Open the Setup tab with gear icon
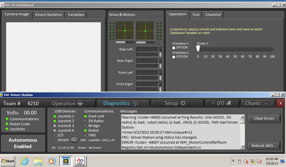Image resolution: width=286 pixels, height=167 pixels. pos(178,103)
